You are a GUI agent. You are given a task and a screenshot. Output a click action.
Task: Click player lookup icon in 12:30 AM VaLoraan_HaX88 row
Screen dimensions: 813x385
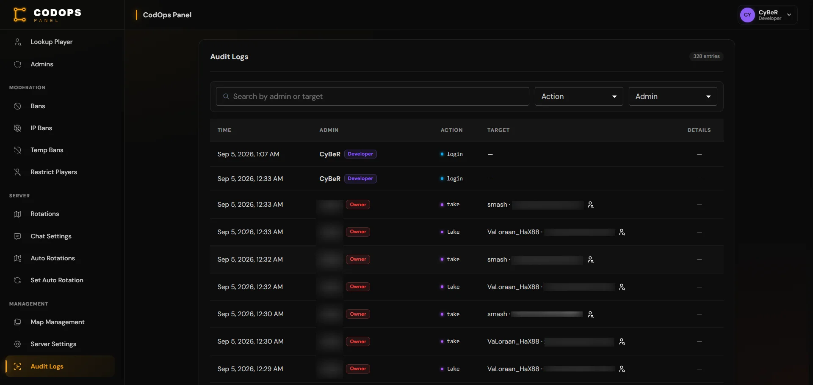pyautogui.click(x=622, y=341)
